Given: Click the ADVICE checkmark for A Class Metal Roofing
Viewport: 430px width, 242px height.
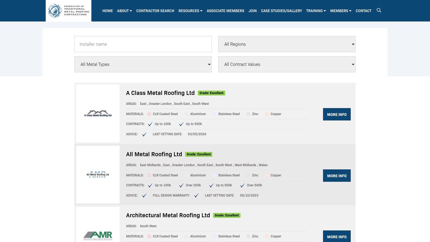Looking at the screenshot, I should pyautogui.click(x=144, y=134).
